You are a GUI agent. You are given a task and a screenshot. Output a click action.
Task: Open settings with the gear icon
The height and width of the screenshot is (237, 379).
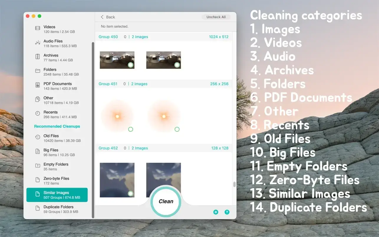(x=216, y=212)
